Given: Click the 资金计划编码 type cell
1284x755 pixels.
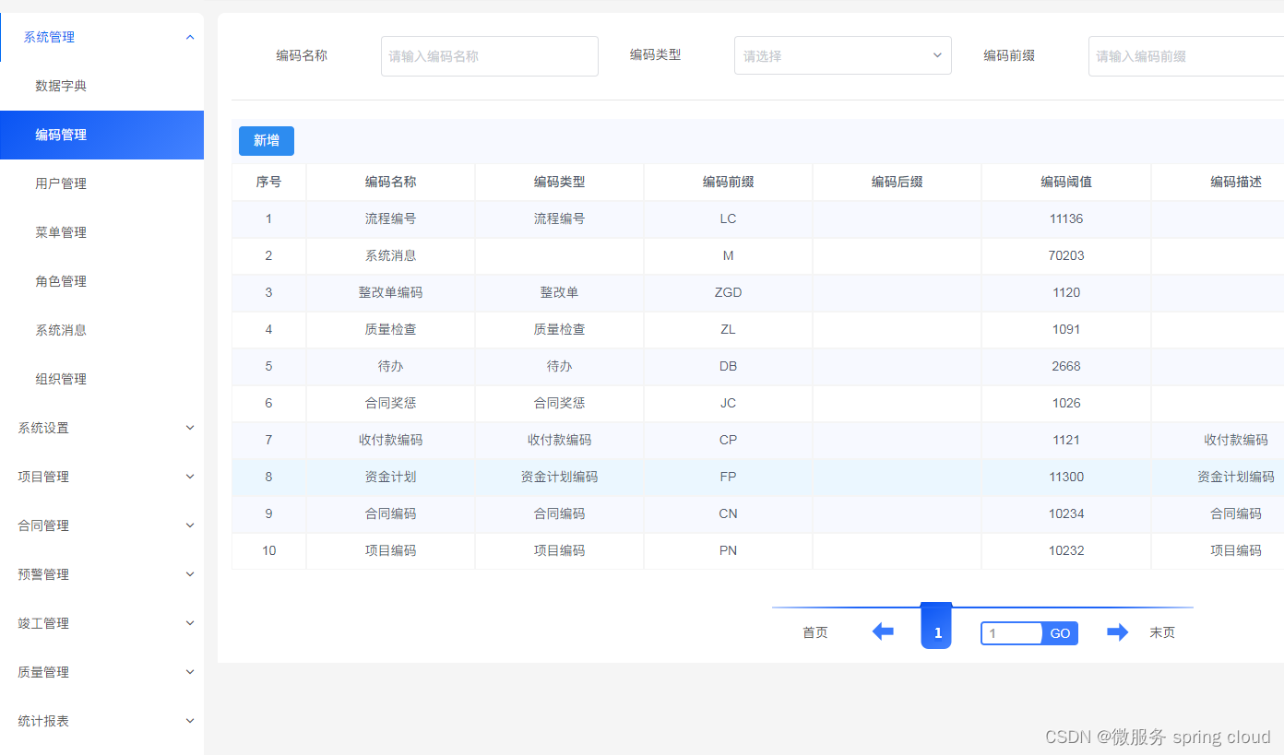Looking at the screenshot, I should click(559, 478).
